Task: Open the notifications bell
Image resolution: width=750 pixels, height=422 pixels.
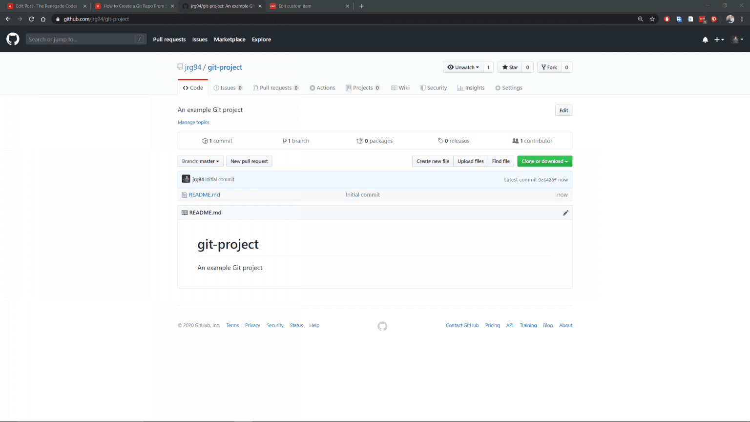Action: [705, 40]
